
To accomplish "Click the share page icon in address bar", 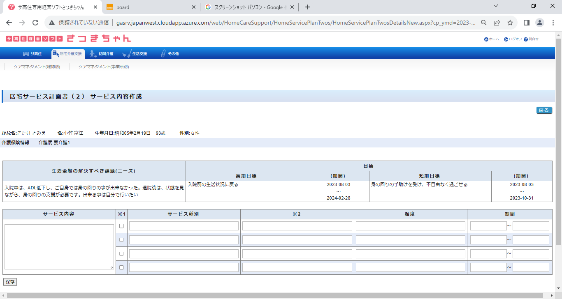I will pos(497,23).
